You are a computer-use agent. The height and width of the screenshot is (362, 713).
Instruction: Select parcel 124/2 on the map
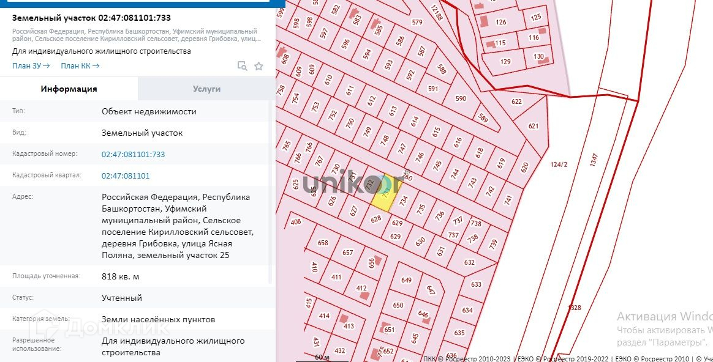point(559,164)
